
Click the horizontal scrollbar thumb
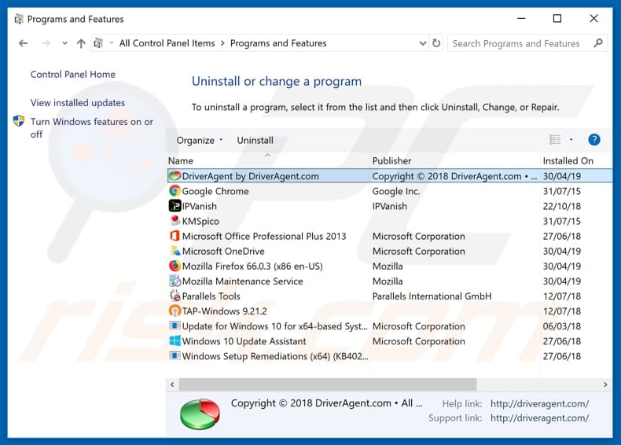(x=328, y=384)
